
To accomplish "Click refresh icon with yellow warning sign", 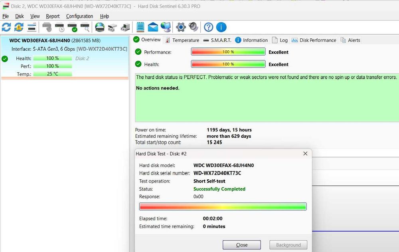I will (x=19, y=27).
